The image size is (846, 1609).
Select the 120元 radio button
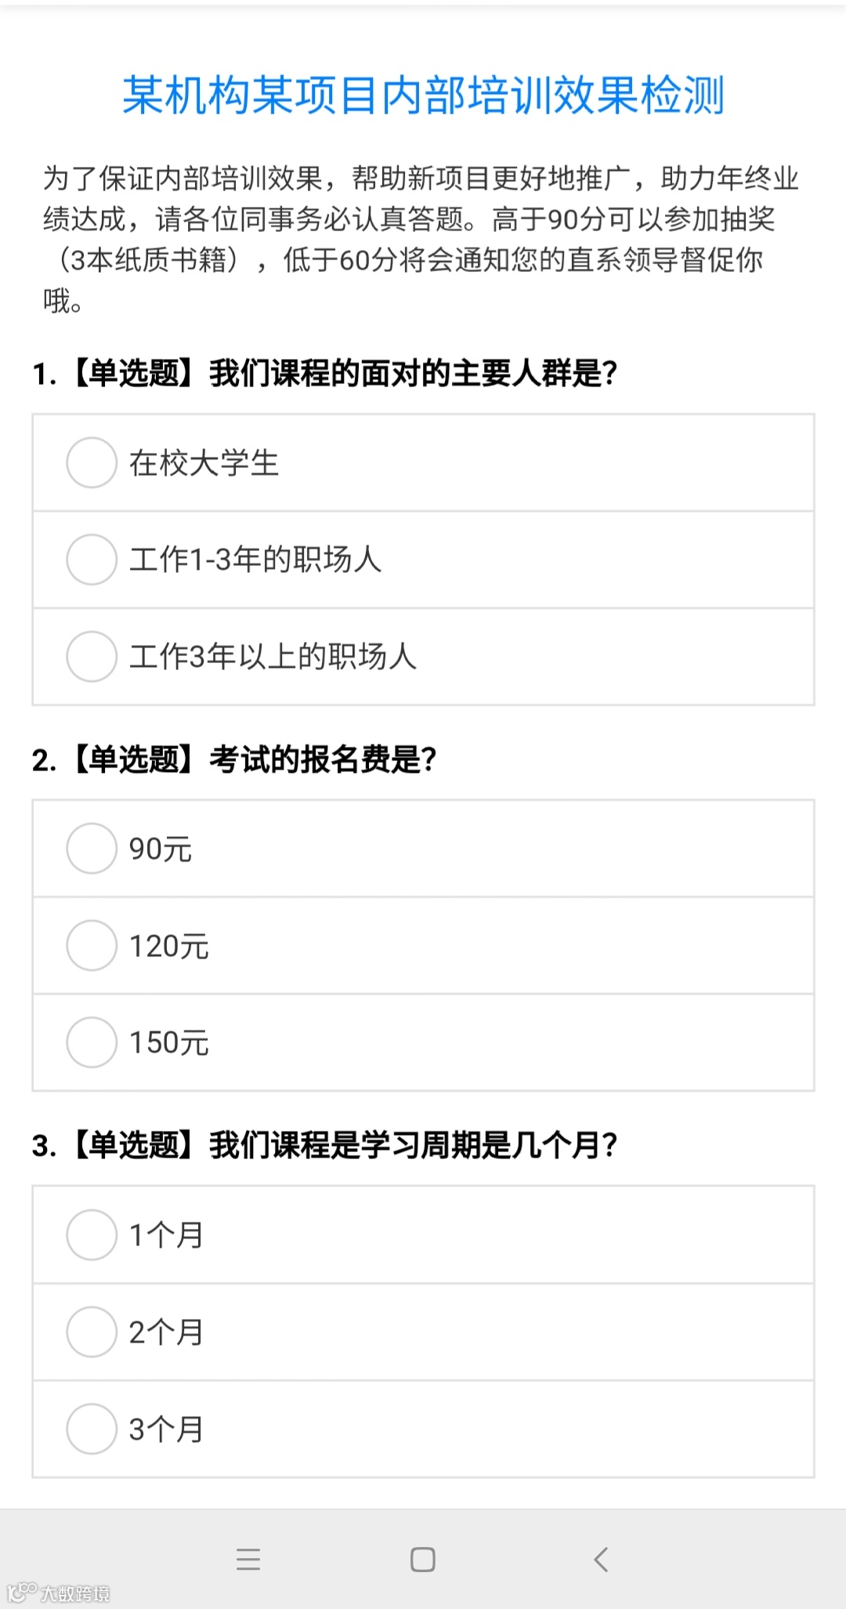click(92, 945)
